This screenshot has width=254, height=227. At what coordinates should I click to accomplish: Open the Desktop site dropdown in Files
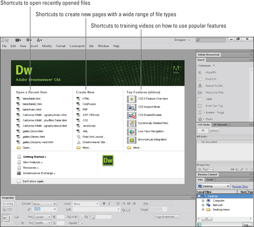point(213,186)
